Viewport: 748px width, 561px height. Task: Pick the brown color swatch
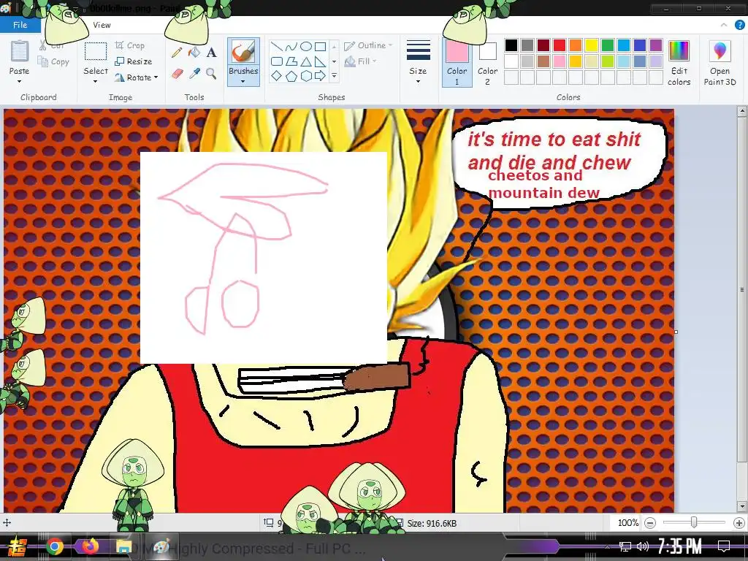pyautogui.click(x=543, y=61)
